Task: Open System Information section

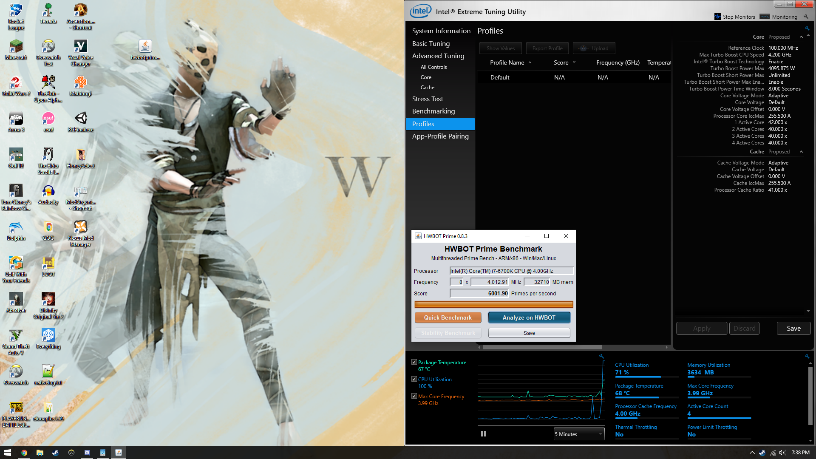Action: tap(441, 31)
